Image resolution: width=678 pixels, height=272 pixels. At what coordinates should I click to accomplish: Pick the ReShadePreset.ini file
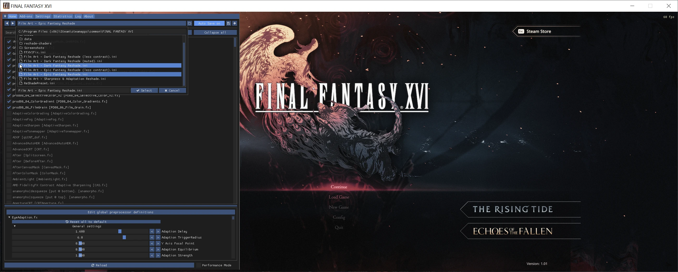coord(39,83)
